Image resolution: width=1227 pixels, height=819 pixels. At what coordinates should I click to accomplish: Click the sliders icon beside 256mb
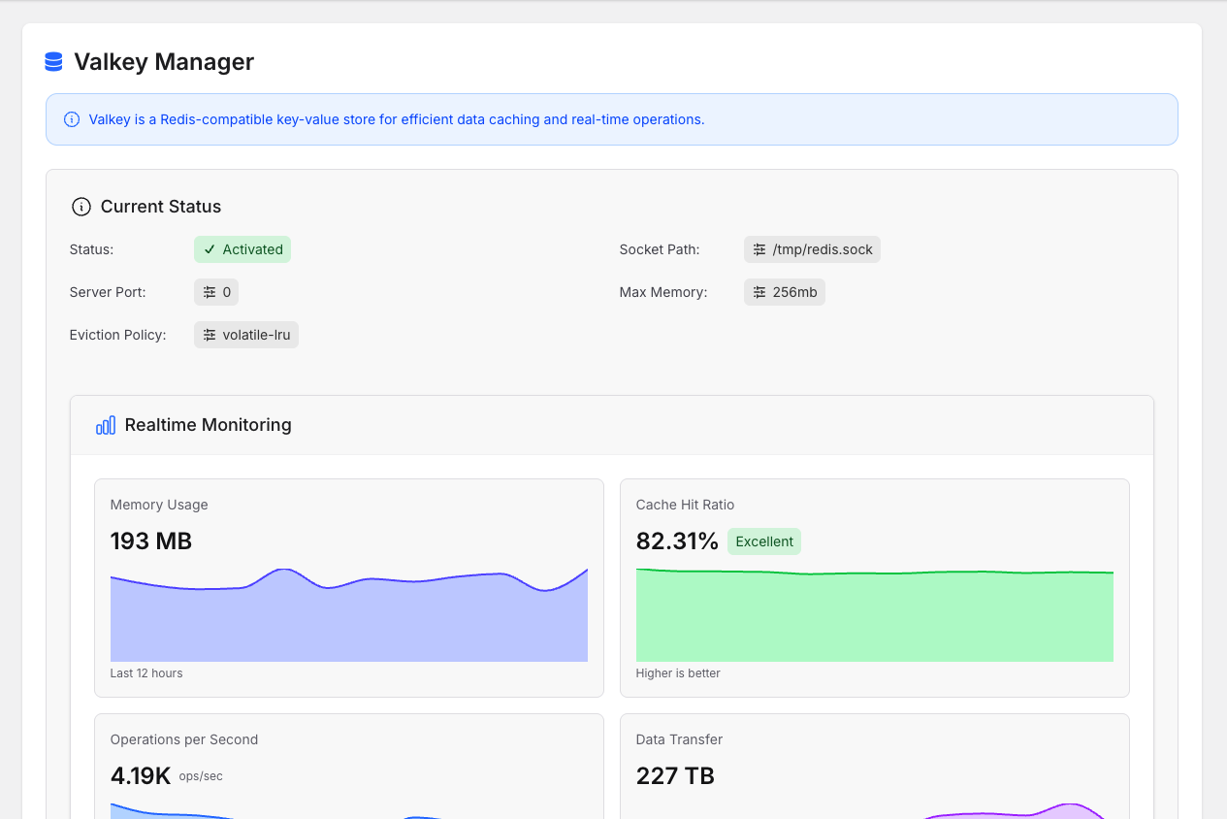[759, 292]
